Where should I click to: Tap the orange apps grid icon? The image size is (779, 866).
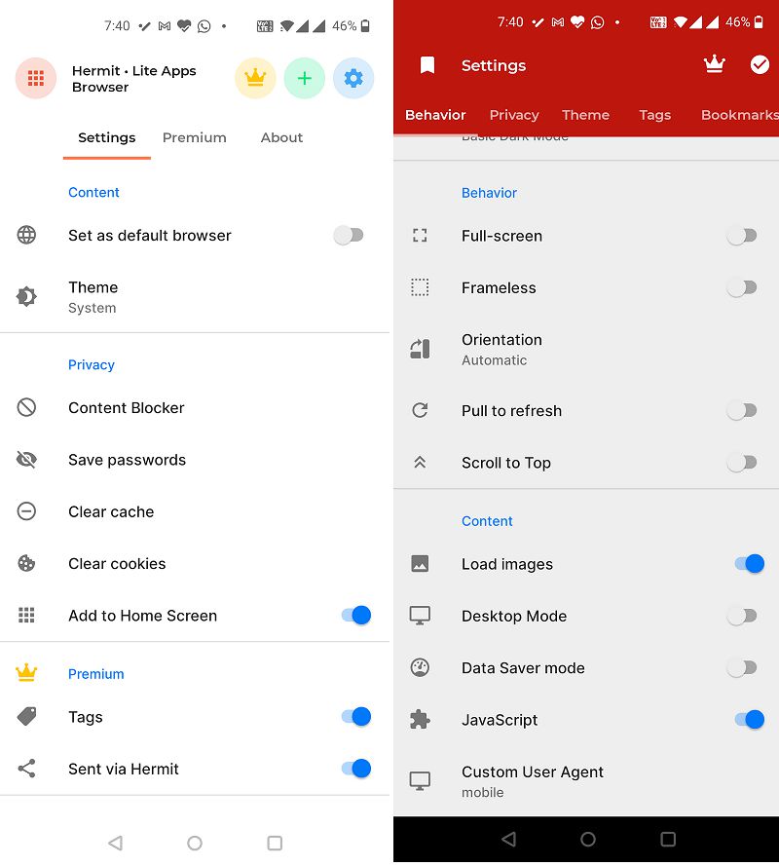(36, 79)
